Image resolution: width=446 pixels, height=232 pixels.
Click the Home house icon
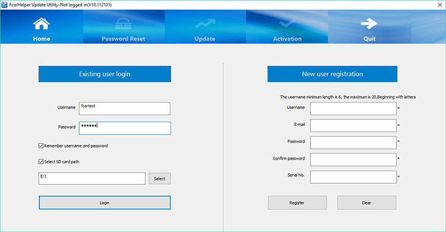(42, 24)
